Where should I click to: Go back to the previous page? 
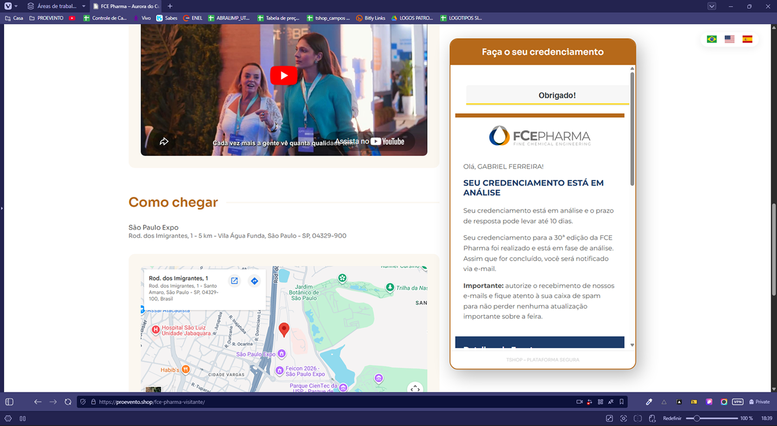[x=38, y=402]
